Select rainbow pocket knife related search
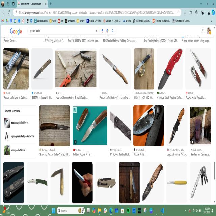Viewport: 216px width, 216px height. tap(20, 123)
